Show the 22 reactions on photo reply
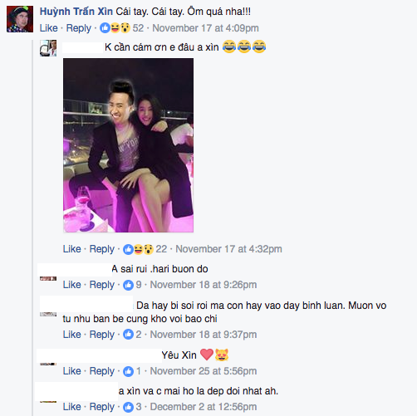The width and height of the screenshot is (417, 416). [x=145, y=249]
